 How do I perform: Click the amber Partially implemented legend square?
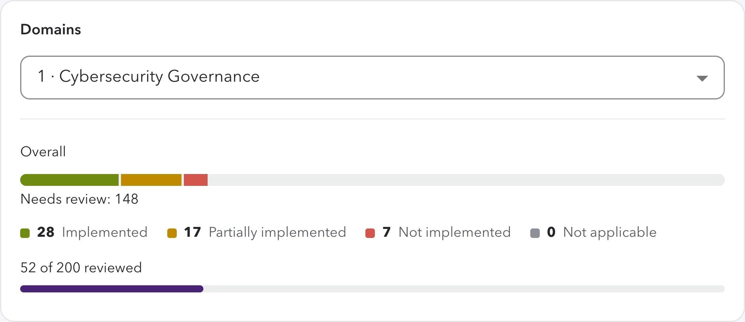(x=172, y=233)
